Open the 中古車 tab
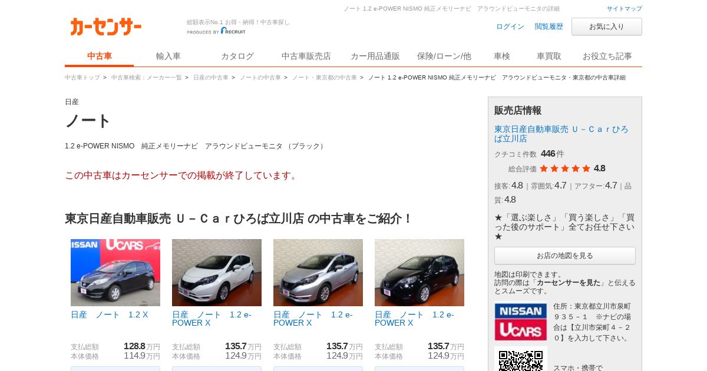This screenshot has height=371, width=707. [x=100, y=57]
